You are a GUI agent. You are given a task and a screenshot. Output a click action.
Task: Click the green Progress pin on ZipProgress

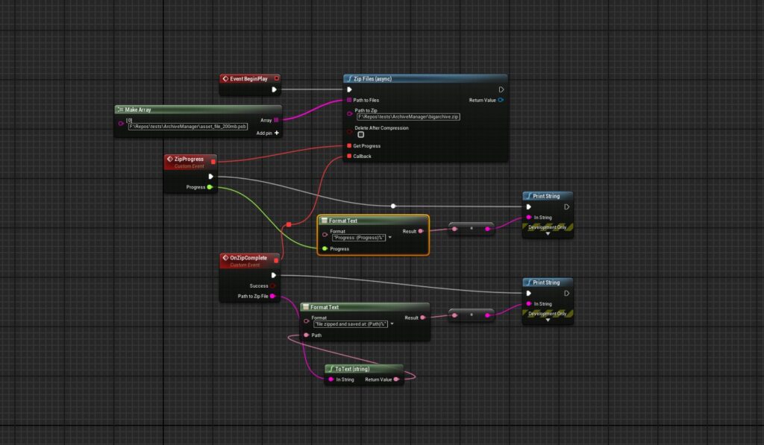pyautogui.click(x=210, y=187)
